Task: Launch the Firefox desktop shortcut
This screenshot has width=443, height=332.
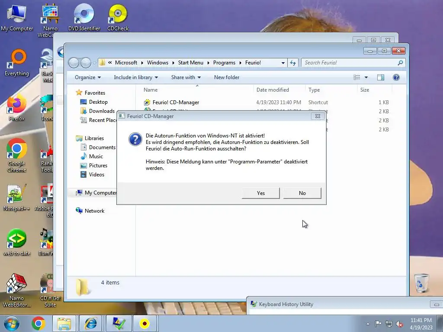Action: pos(17,108)
